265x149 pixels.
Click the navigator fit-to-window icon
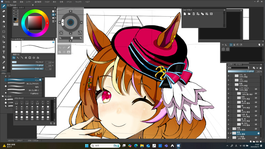click(x=61, y=32)
